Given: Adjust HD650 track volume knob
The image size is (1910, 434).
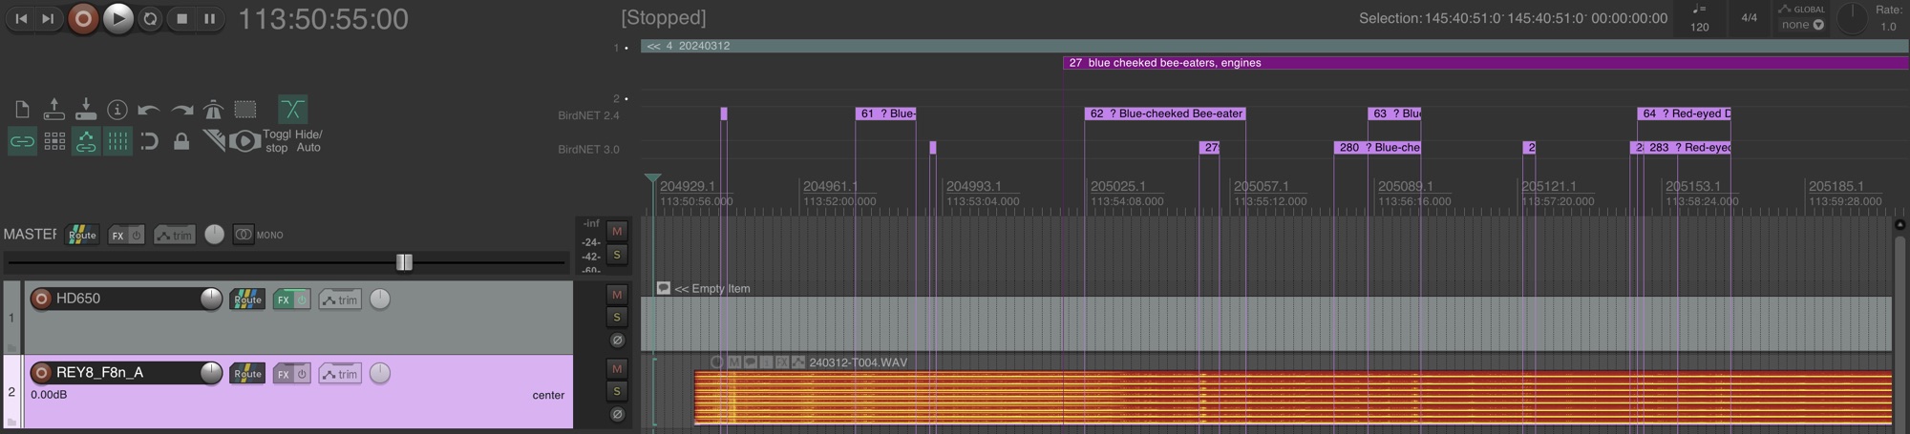Looking at the screenshot, I should (x=211, y=299).
